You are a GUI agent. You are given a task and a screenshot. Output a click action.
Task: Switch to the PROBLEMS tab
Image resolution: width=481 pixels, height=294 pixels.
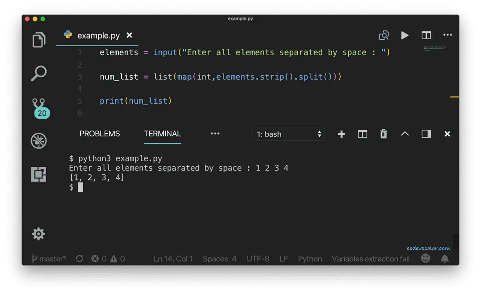click(x=100, y=134)
